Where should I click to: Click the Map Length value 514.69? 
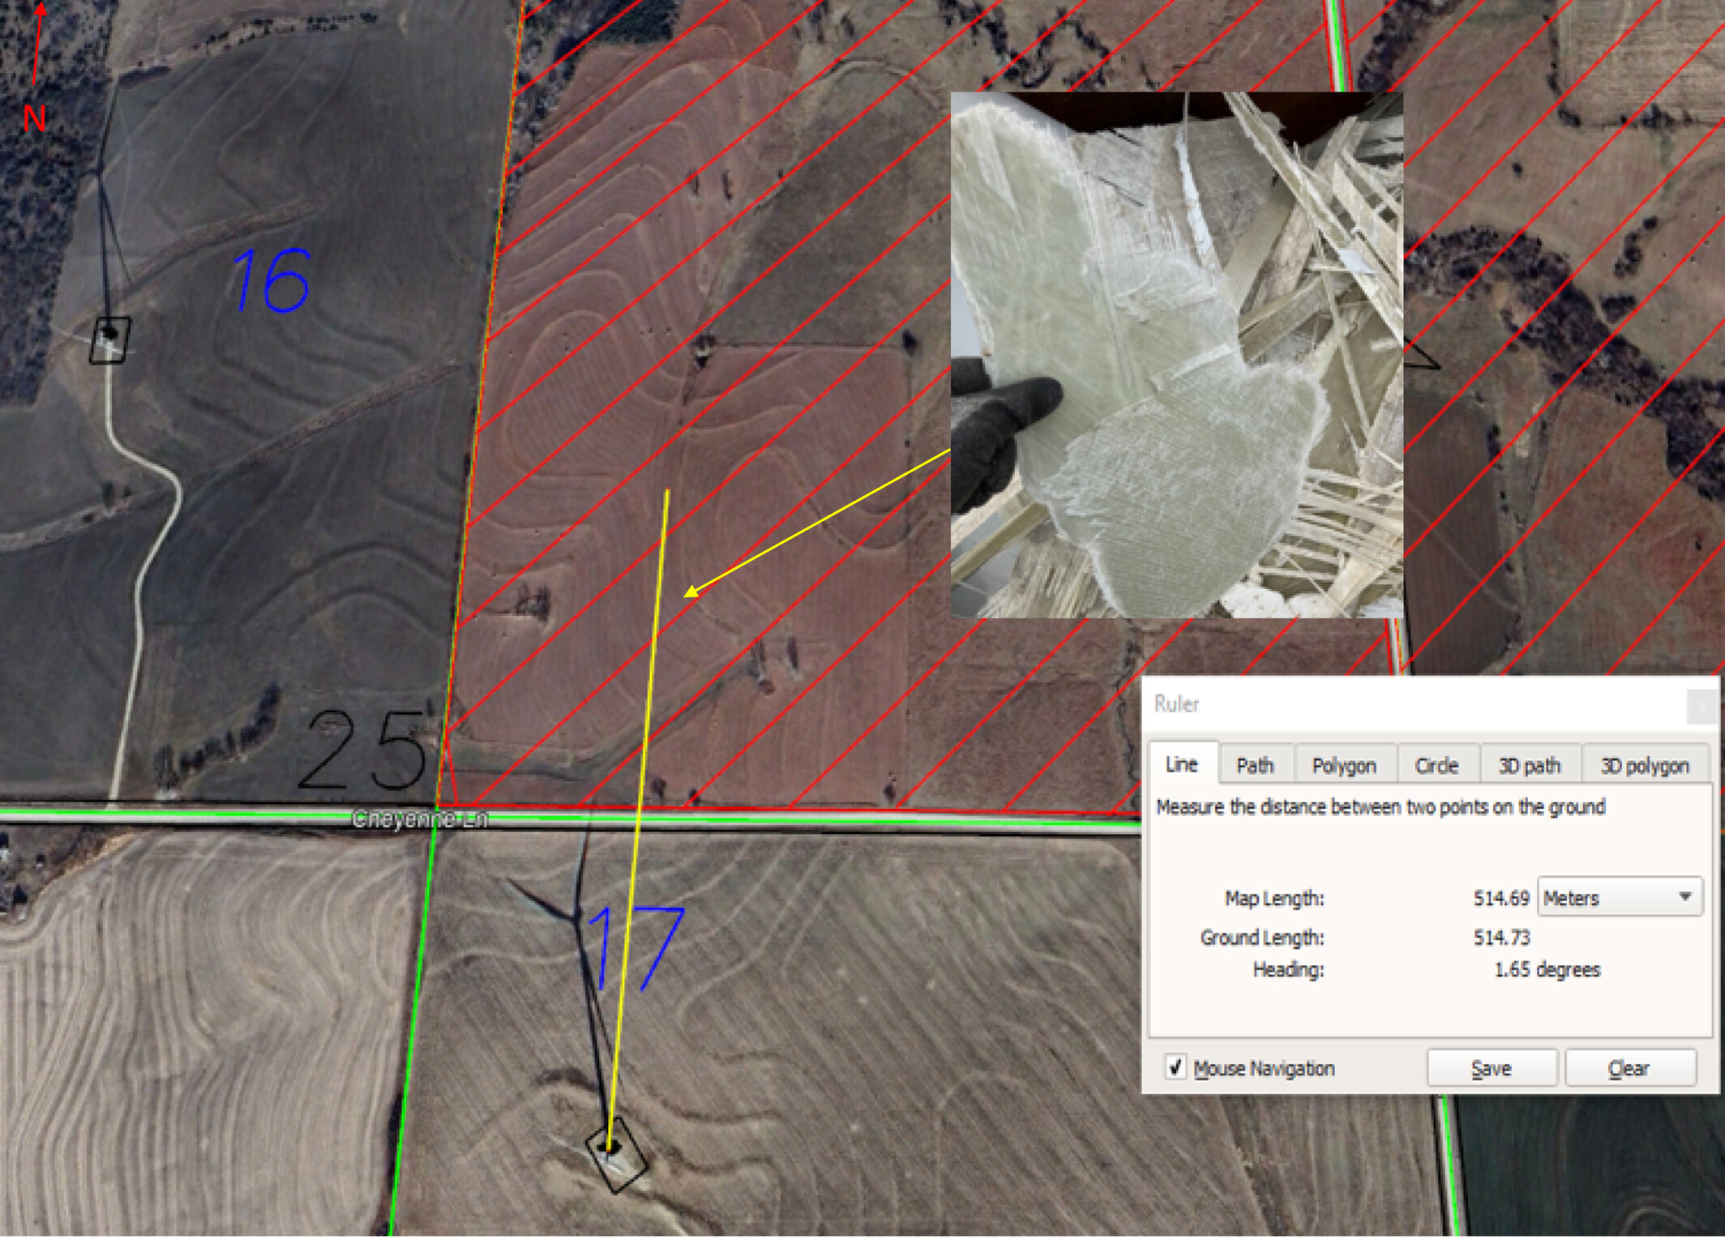click(x=1501, y=898)
